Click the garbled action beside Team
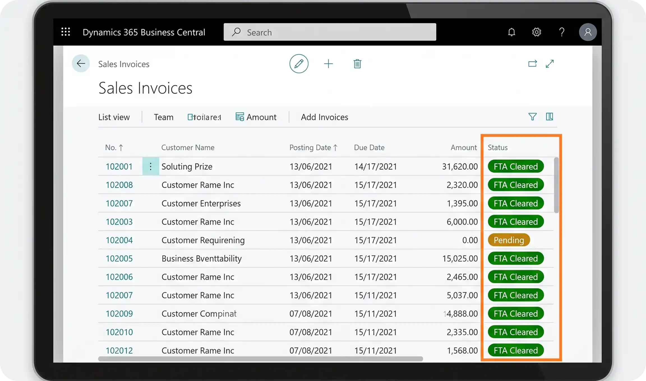Viewport: 646px width, 381px height. (204, 117)
